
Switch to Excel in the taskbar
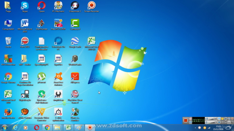pyautogui.click(x=68, y=128)
